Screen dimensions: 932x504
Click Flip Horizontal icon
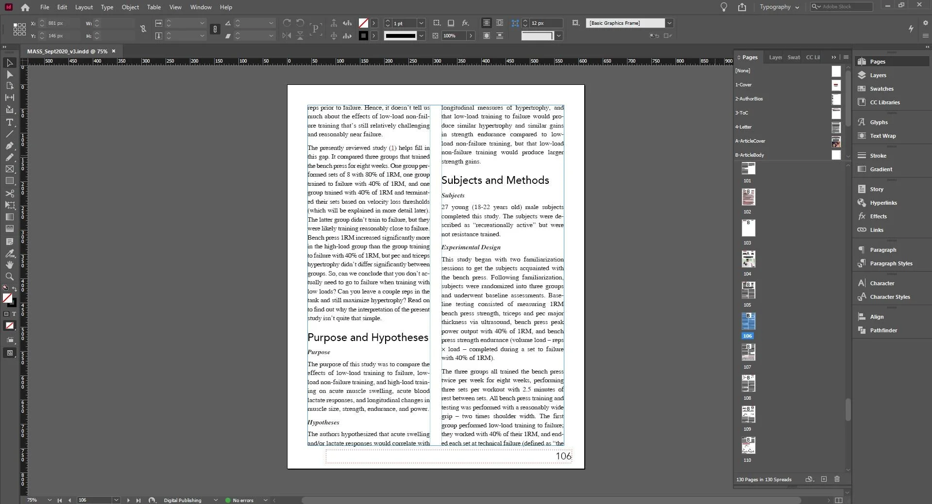click(x=287, y=35)
